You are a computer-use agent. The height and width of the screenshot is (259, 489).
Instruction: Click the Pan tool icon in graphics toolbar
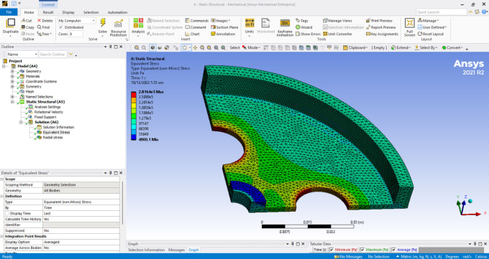point(195,47)
